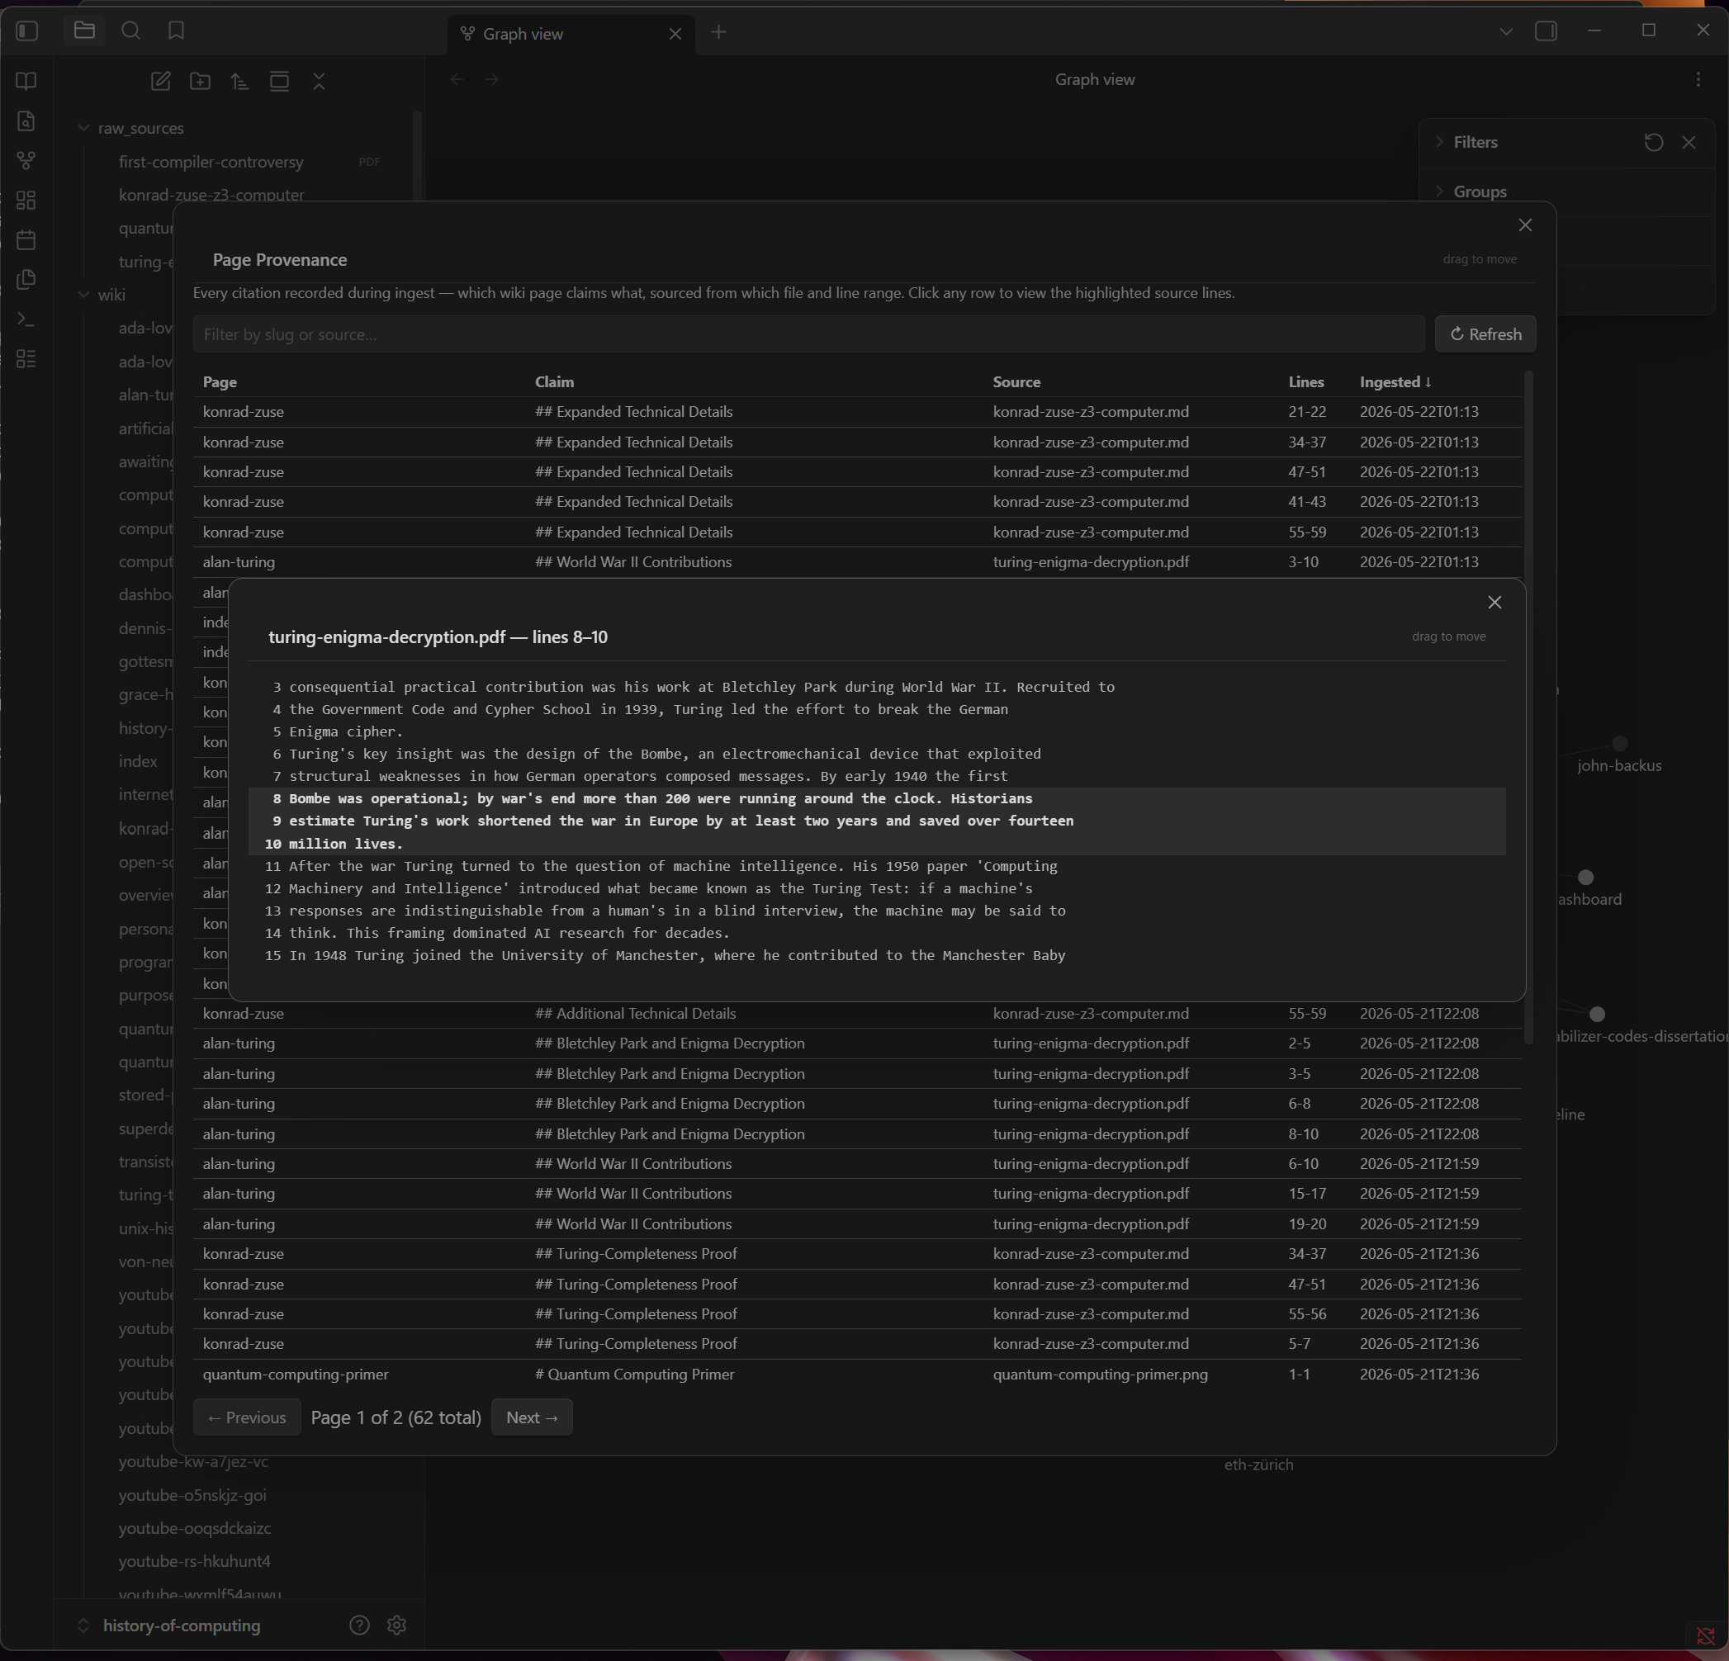Open the file explorer folder icon
Image resolution: width=1729 pixels, height=1661 pixels.
(x=85, y=31)
